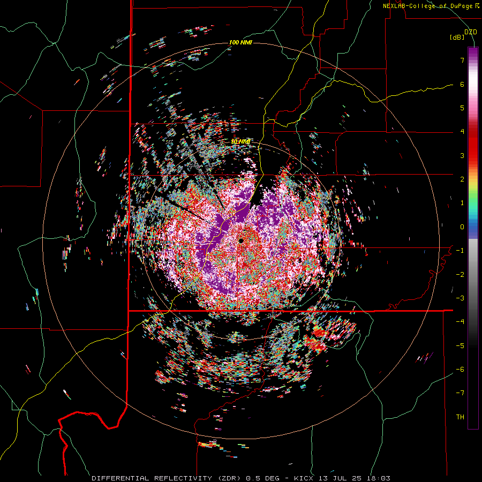The image size is (482, 482).
Task: Click the 4 value on the color scale
Action: (462, 132)
